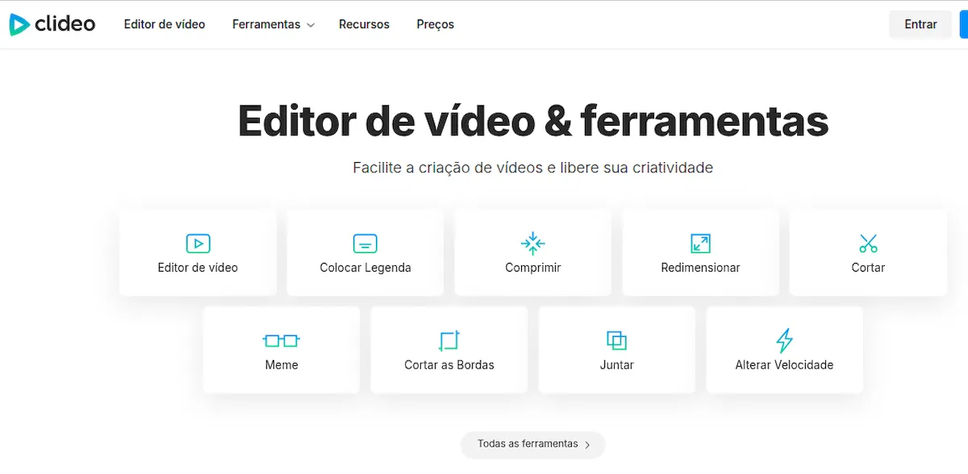Expand the Ferramentas dropdown chevron
968x474 pixels.
point(310,25)
